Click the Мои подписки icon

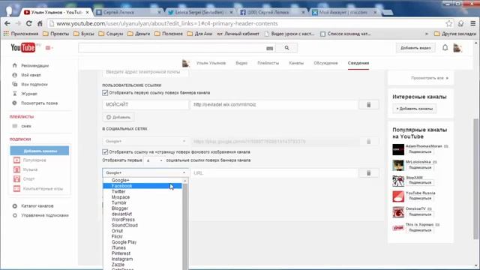[15, 84]
